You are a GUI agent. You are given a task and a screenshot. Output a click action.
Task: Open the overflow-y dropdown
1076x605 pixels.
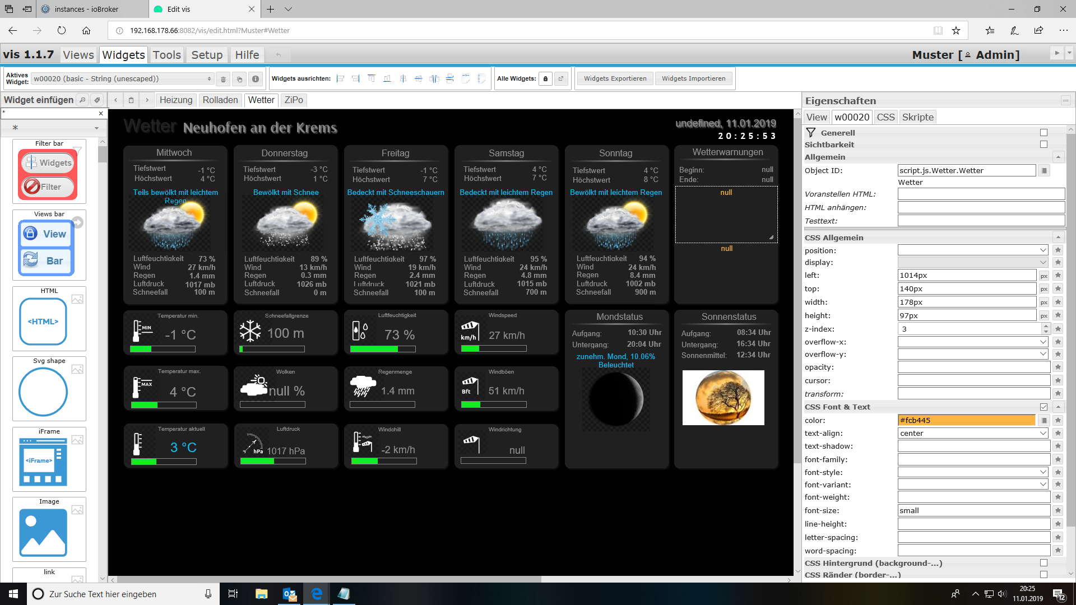click(973, 355)
